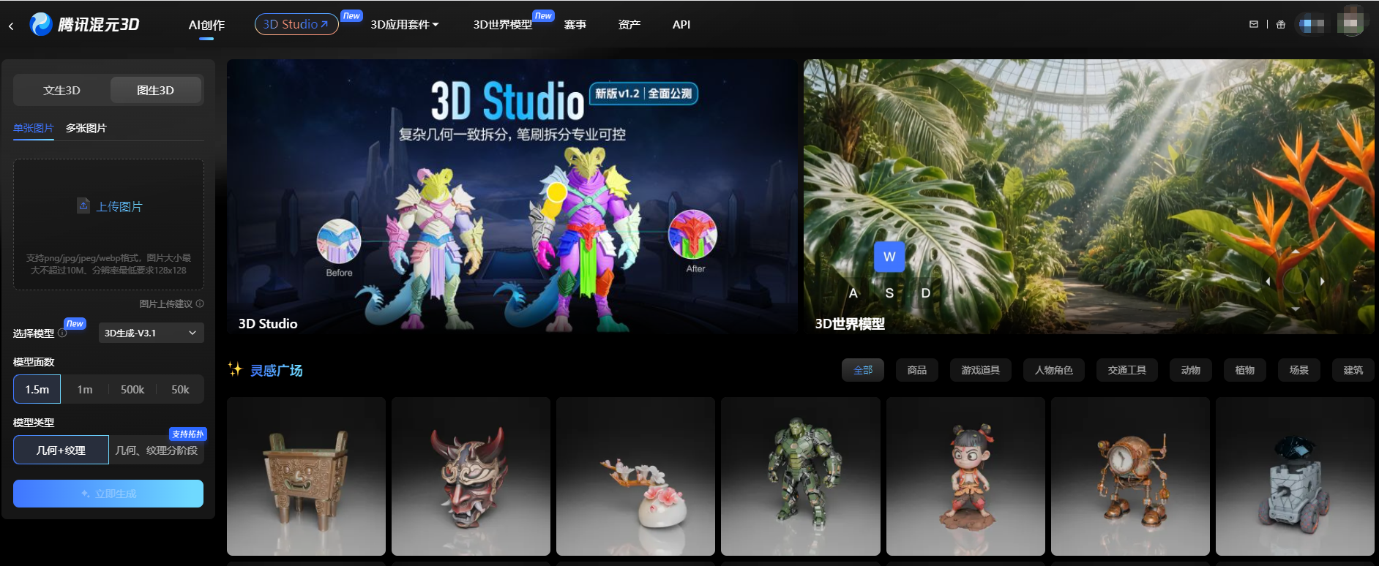Filter gallery by 建筑
1379x566 pixels.
coord(1353,370)
